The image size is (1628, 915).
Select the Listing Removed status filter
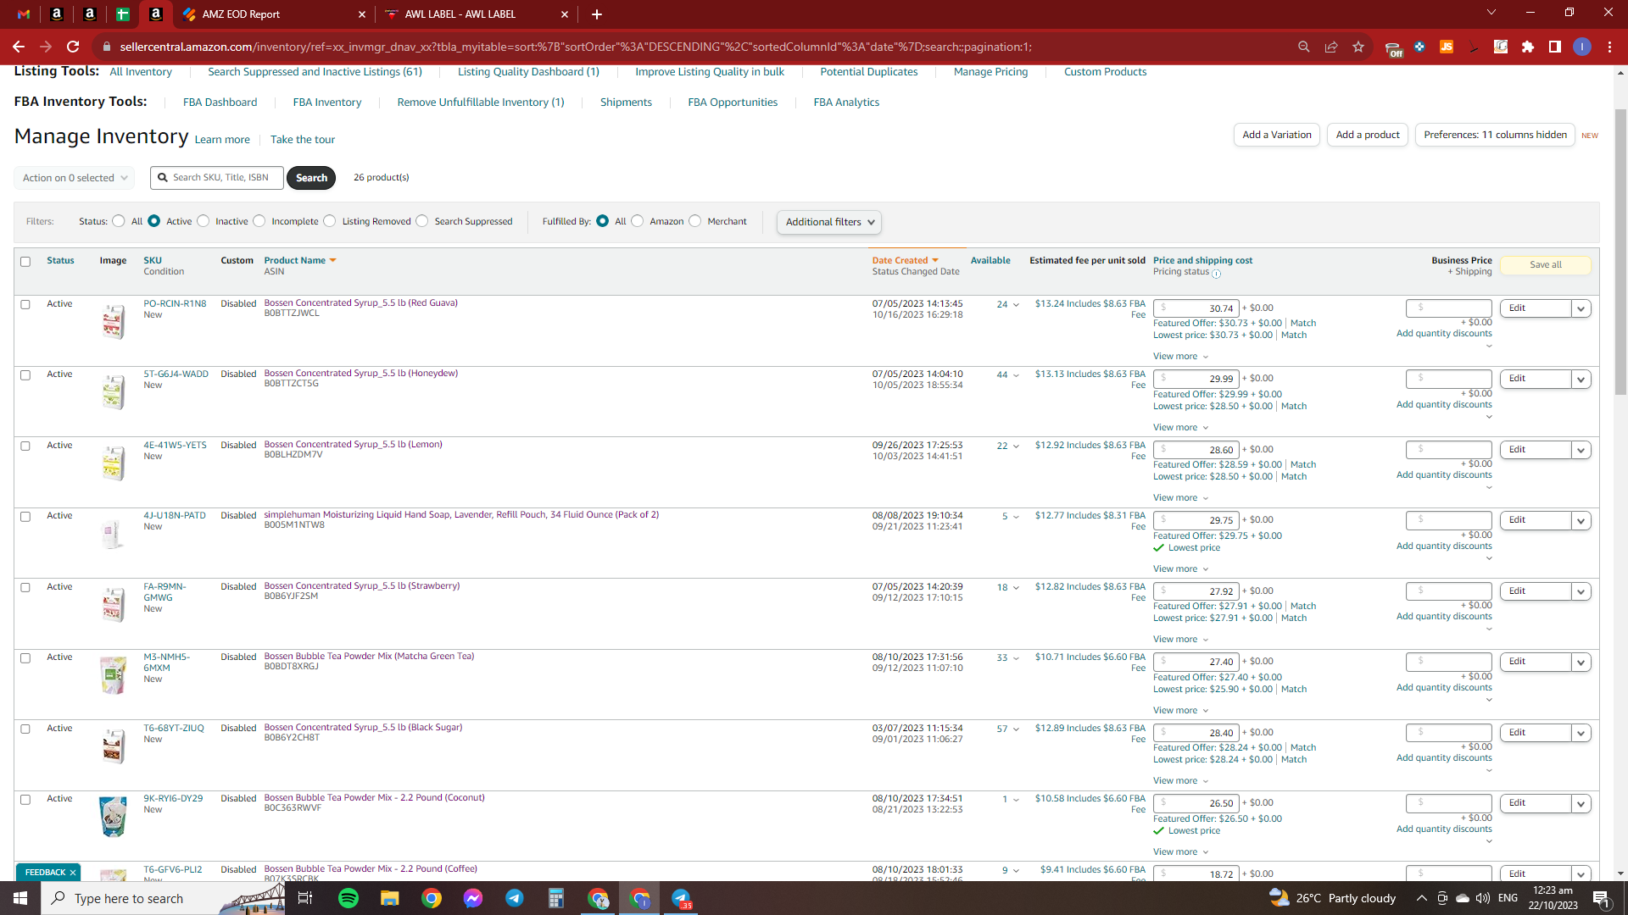[330, 221]
